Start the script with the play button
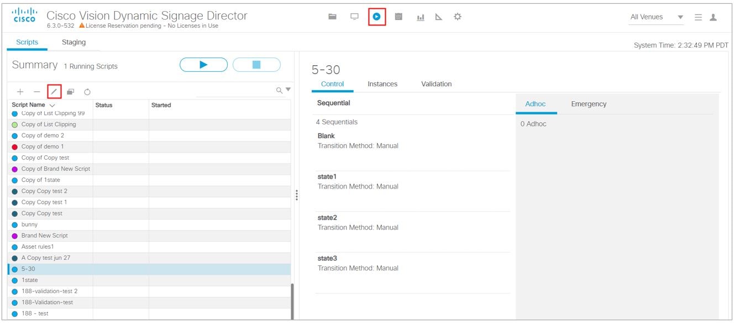735x324 pixels. pyautogui.click(x=203, y=65)
